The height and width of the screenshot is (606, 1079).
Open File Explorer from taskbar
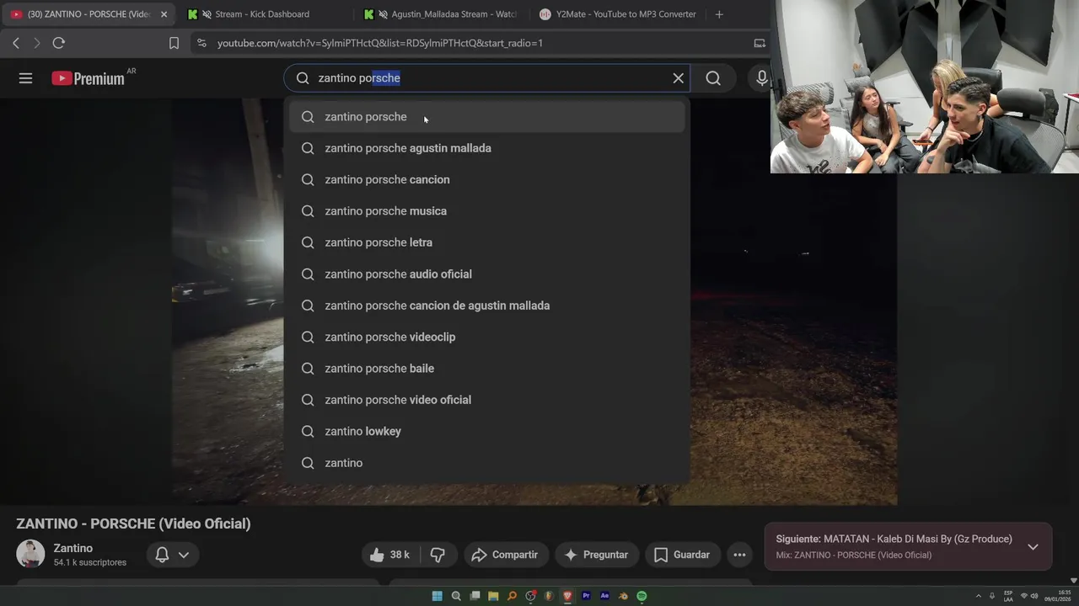click(493, 596)
